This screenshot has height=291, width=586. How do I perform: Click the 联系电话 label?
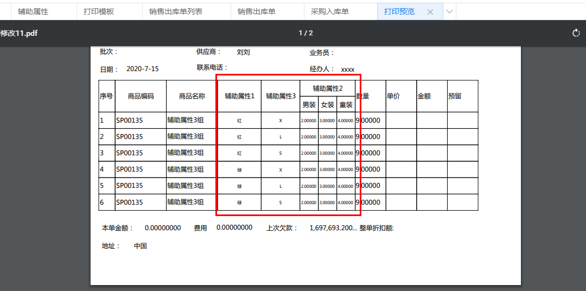[x=212, y=68]
